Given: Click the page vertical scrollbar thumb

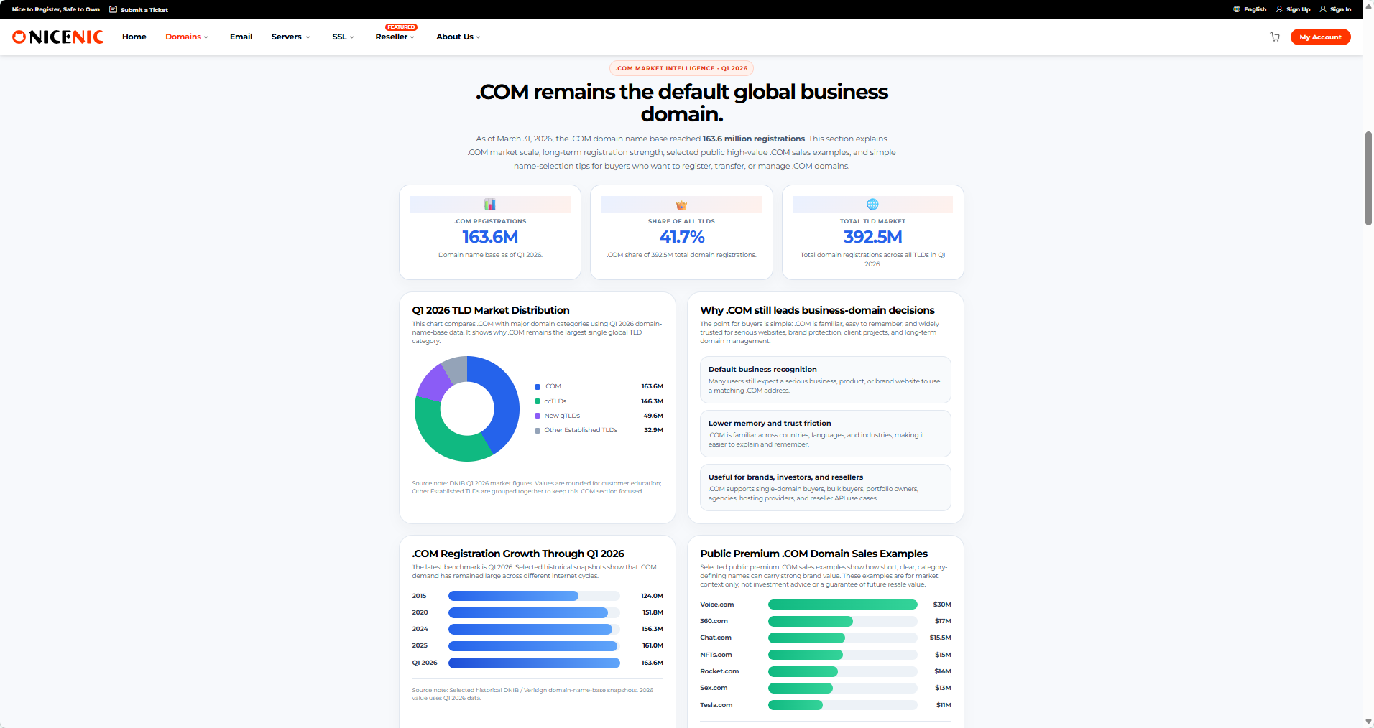Looking at the screenshot, I should click(1368, 178).
